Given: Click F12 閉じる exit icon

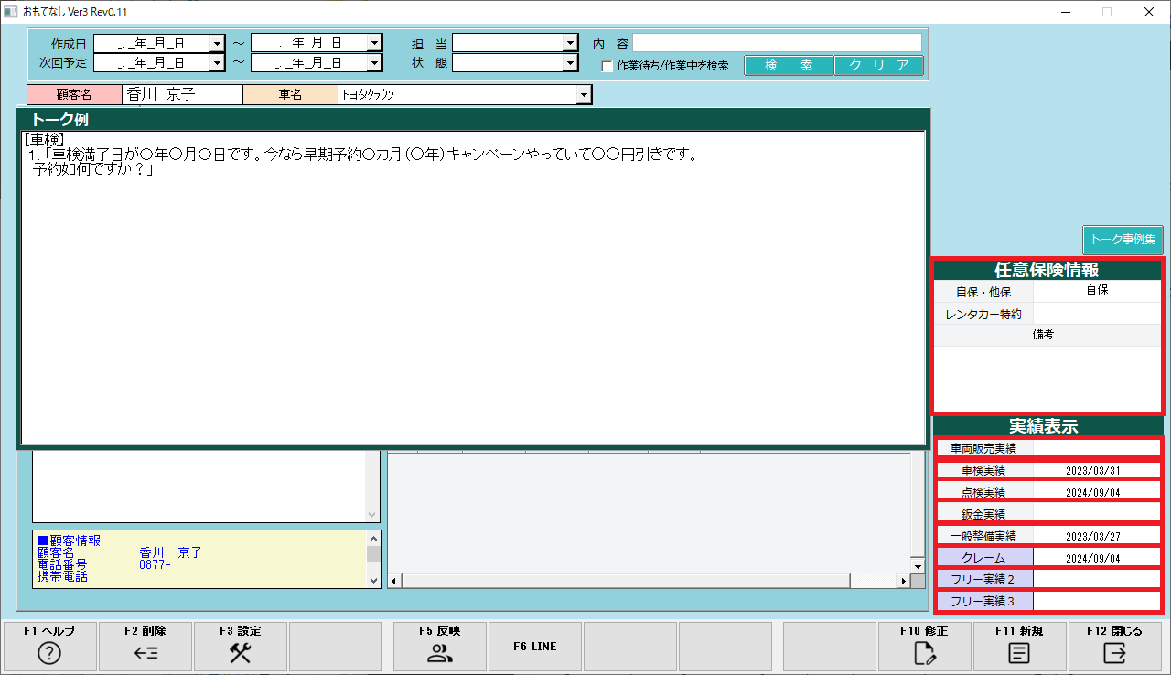Looking at the screenshot, I should [x=1114, y=653].
